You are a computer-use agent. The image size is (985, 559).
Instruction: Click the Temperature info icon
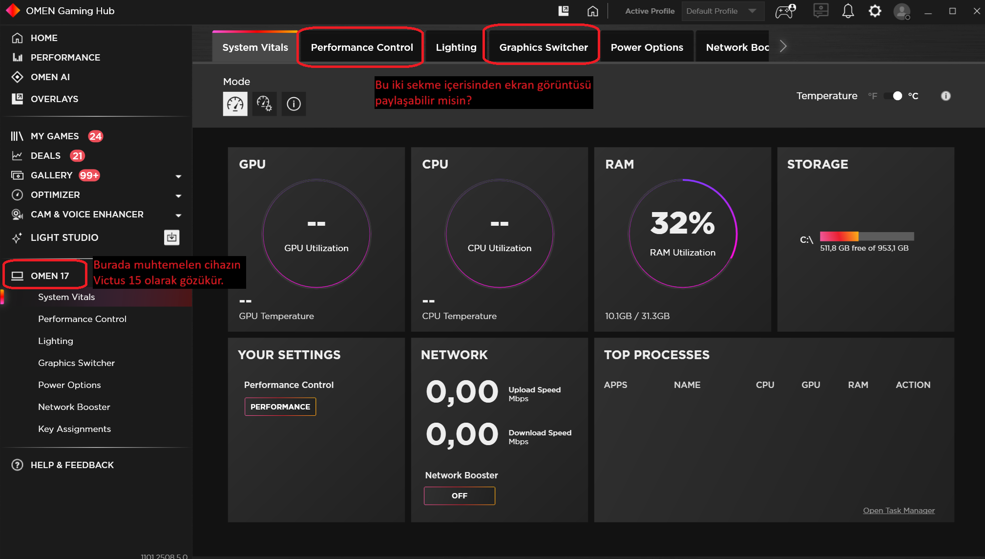pyautogui.click(x=945, y=96)
